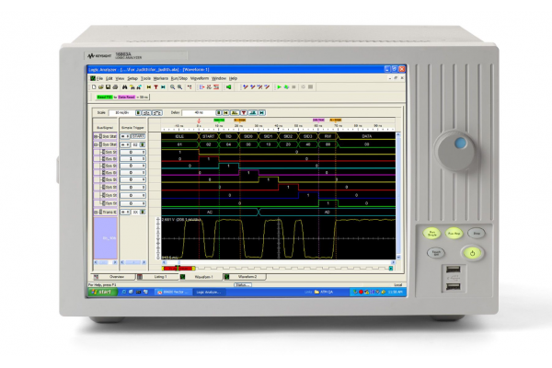This screenshot has width=552, height=368.
Task: Click the vertical scrollbar of waveform area
Action: [x=398, y=196]
